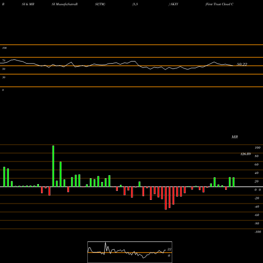Select the 126.89 value in MR panel
Screen dimensions: 263x263
(246, 154)
